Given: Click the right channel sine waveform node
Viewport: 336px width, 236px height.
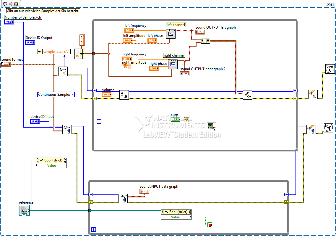Looking at the screenshot, I should click(173, 64).
